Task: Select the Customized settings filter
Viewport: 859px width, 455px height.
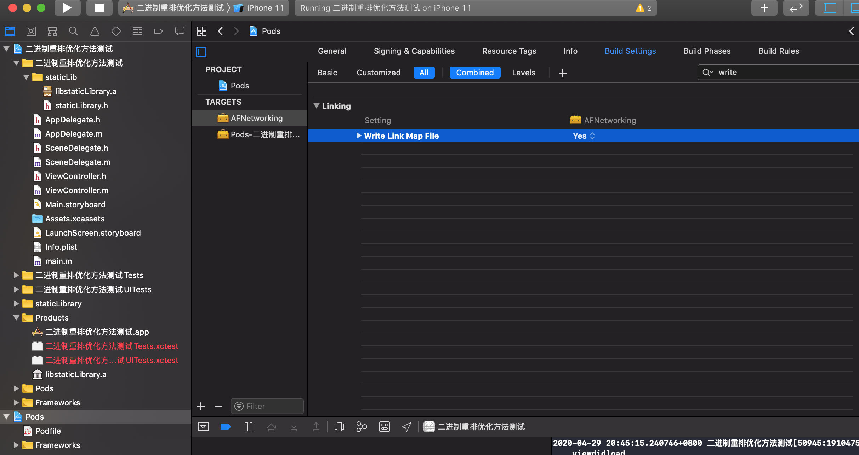Action: coord(379,73)
